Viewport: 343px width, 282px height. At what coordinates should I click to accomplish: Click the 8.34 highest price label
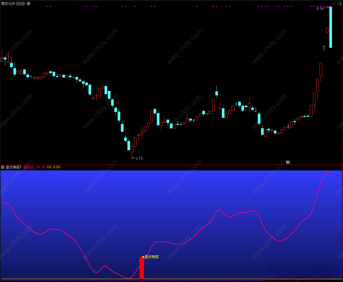pos(320,9)
